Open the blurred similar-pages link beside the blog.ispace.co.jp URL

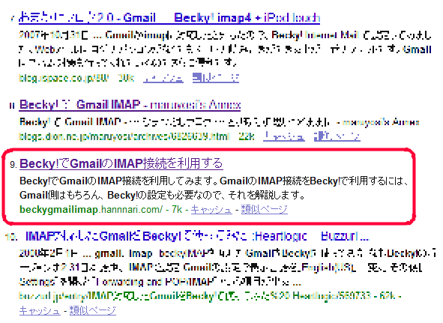[x=216, y=78]
